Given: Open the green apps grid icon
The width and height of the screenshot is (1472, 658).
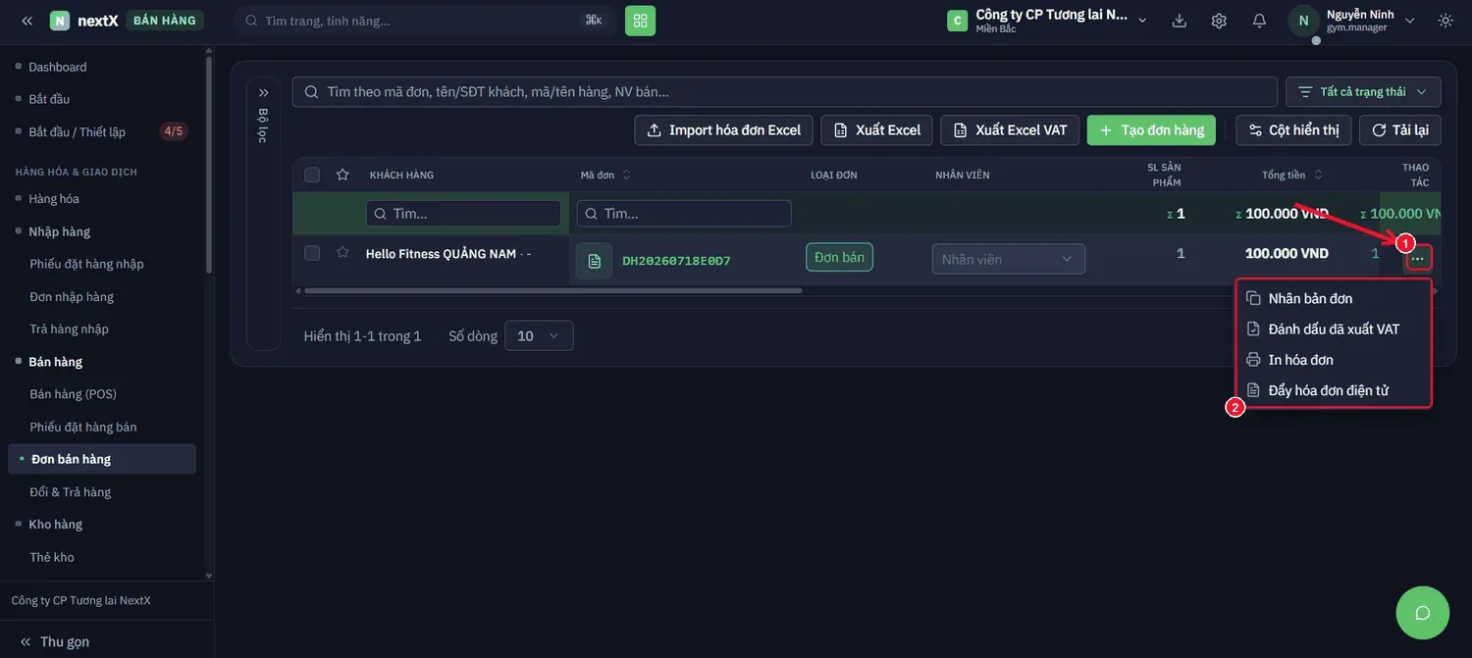Looking at the screenshot, I should click(640, 21).
